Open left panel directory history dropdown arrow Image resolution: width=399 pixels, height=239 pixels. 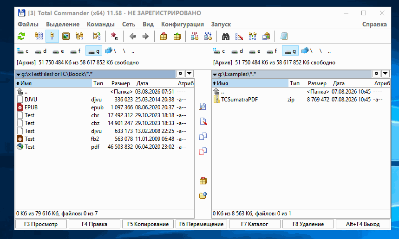point(189,74)
